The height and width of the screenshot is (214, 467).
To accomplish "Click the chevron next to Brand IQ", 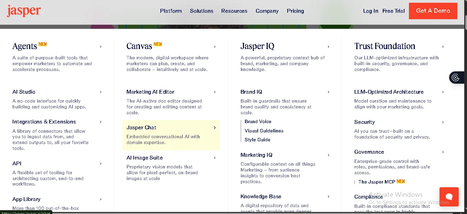I will tap(329, 92).
